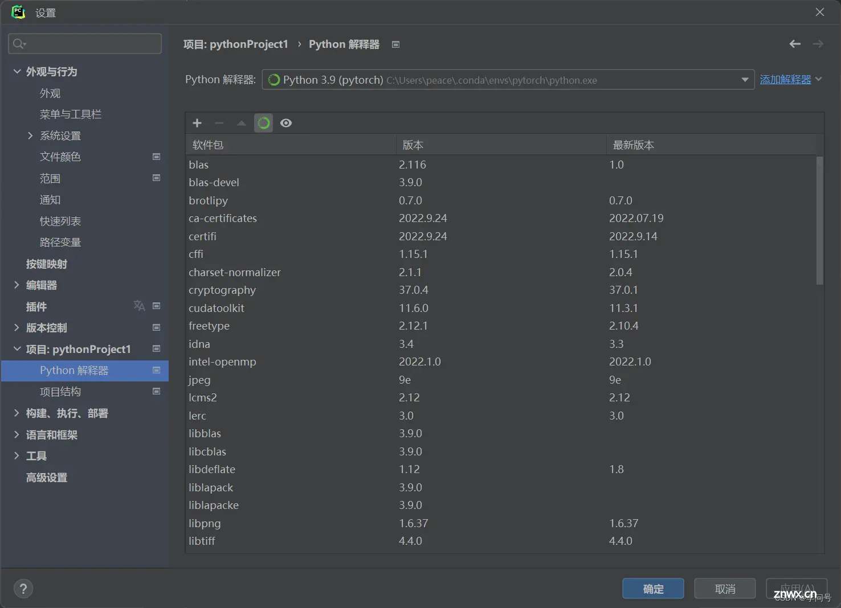Open the 外观 settings page
Viewport: 841px width, 608px height.
[x=50, y=93]
